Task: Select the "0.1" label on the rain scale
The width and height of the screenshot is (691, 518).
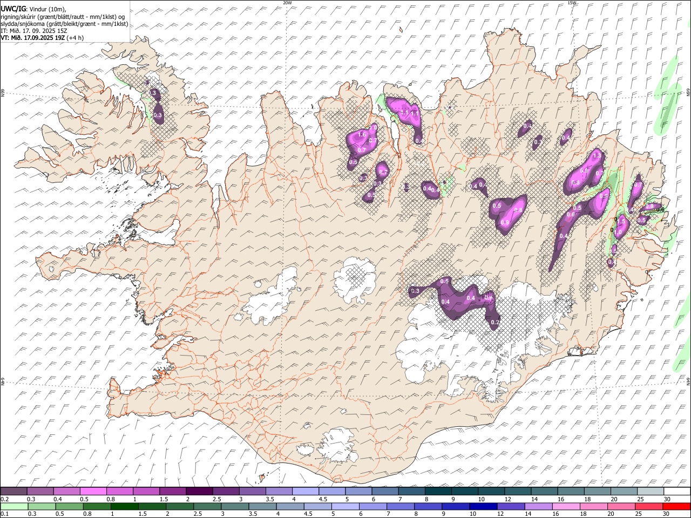Action: pos(4,514)
